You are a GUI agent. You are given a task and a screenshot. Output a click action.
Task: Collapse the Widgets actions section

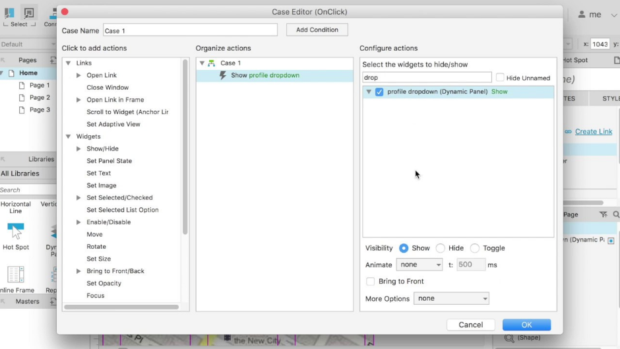69,137
